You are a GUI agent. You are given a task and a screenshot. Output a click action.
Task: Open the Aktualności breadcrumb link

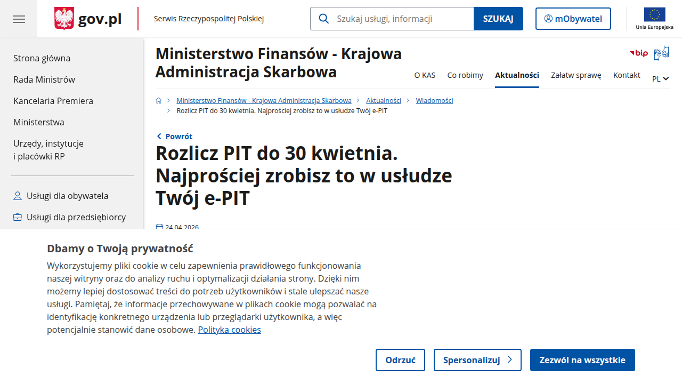pos(384,100)
